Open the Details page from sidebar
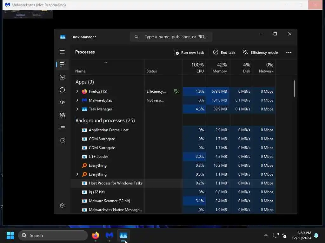 tap(62, 128)
